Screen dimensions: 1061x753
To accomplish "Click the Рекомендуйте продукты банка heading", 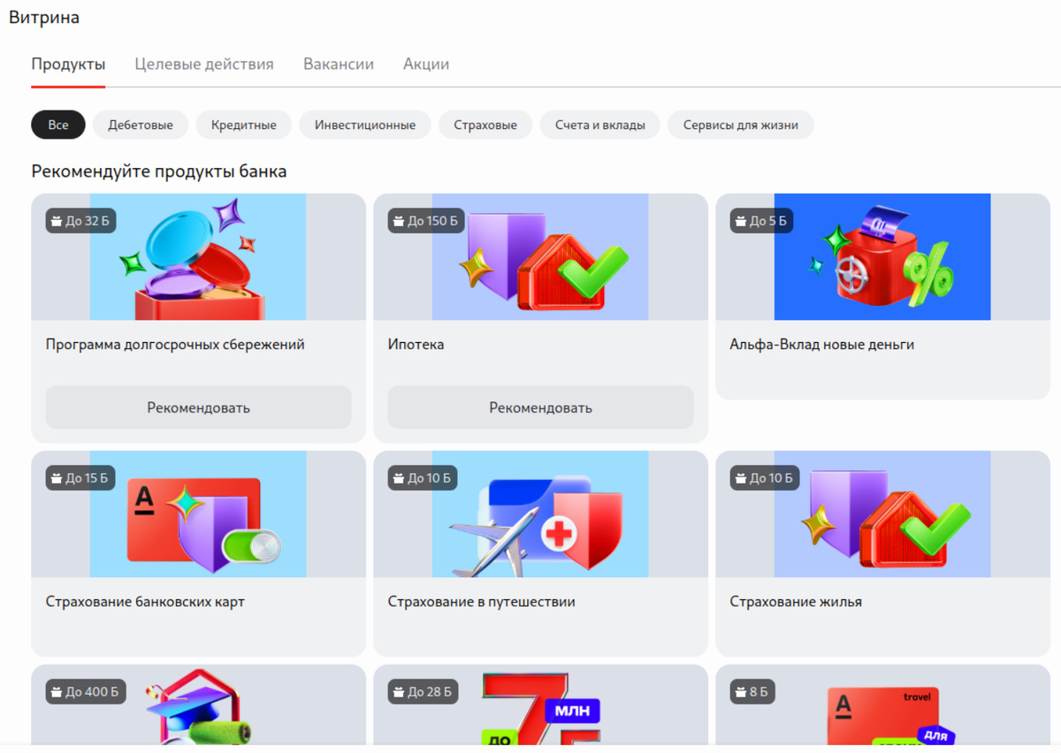I will pos(159,171).
